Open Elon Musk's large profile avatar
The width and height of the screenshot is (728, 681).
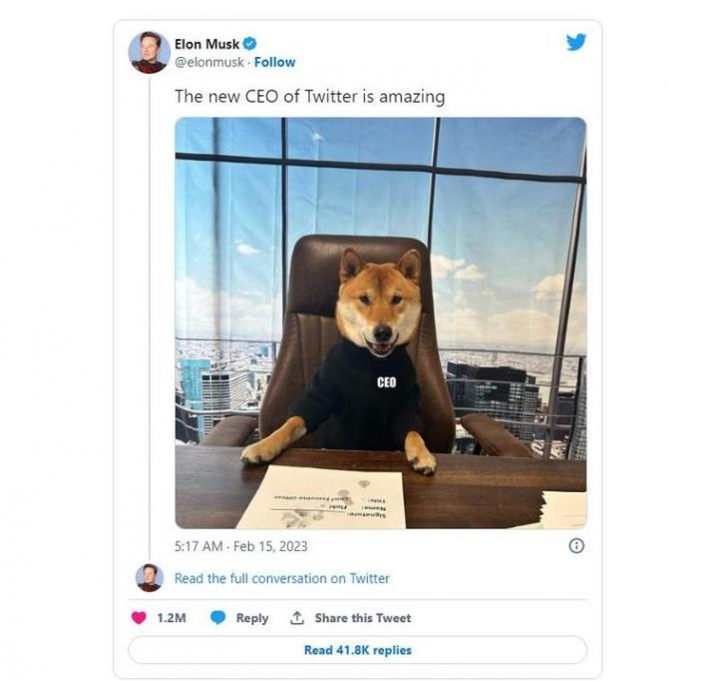tap(149, 52)
